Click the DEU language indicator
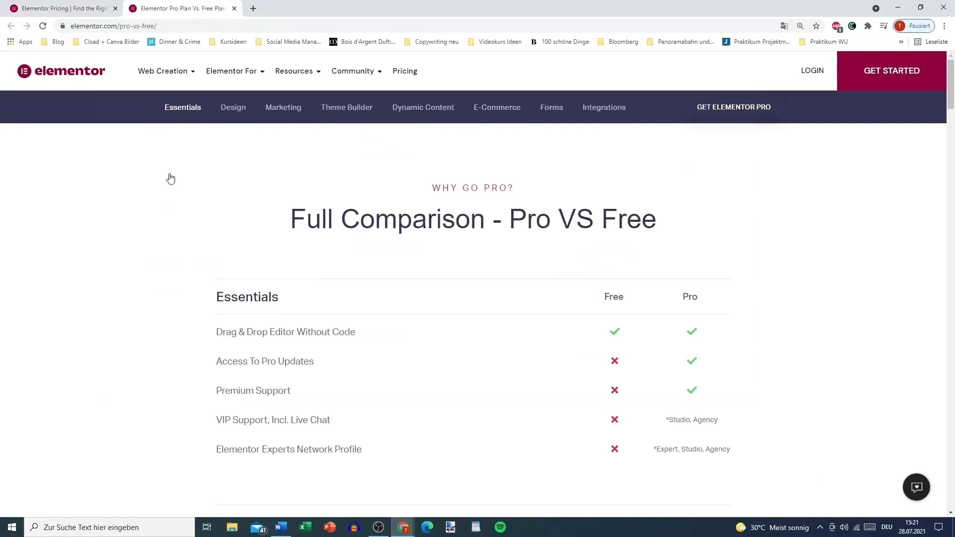 [x=887, y=527]
